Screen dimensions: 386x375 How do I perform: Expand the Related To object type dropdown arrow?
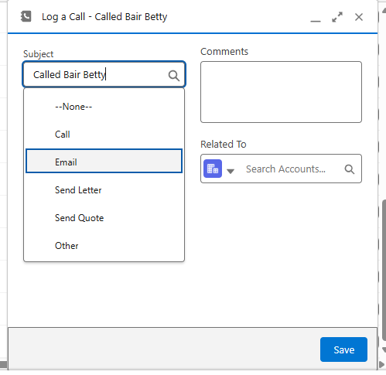coord(231,171)
